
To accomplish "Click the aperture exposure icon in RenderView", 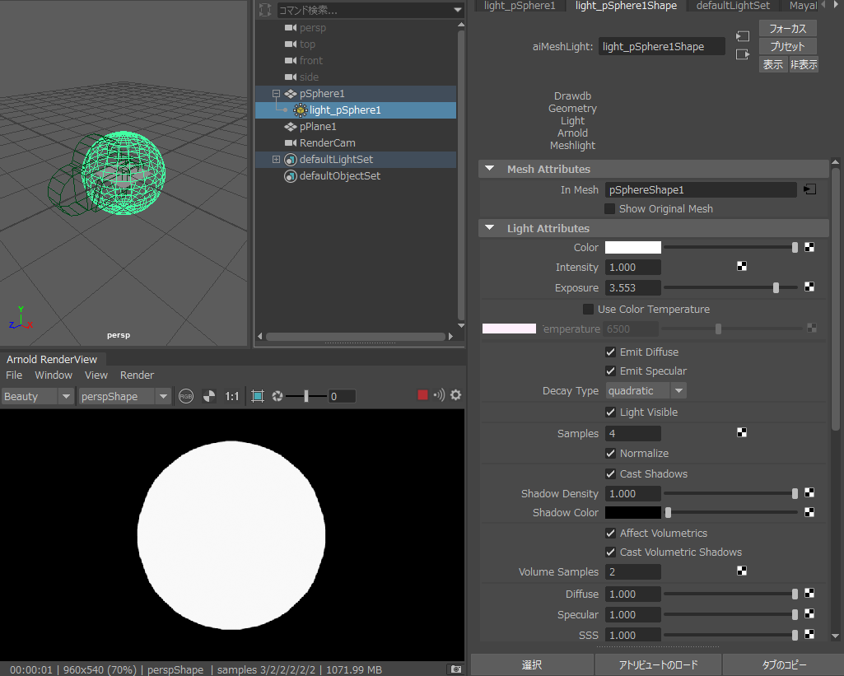I will (x=277, y=396).
